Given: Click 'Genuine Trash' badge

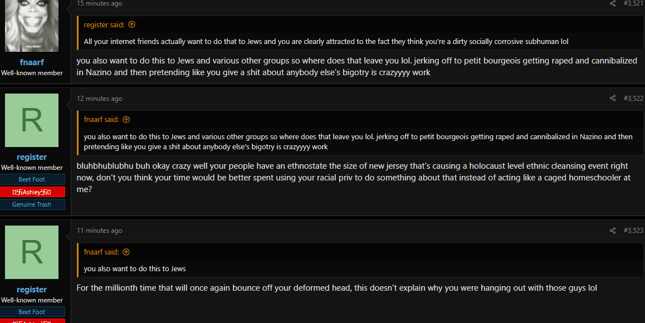Looking at the screenshot, I should (x=32, y=204).
